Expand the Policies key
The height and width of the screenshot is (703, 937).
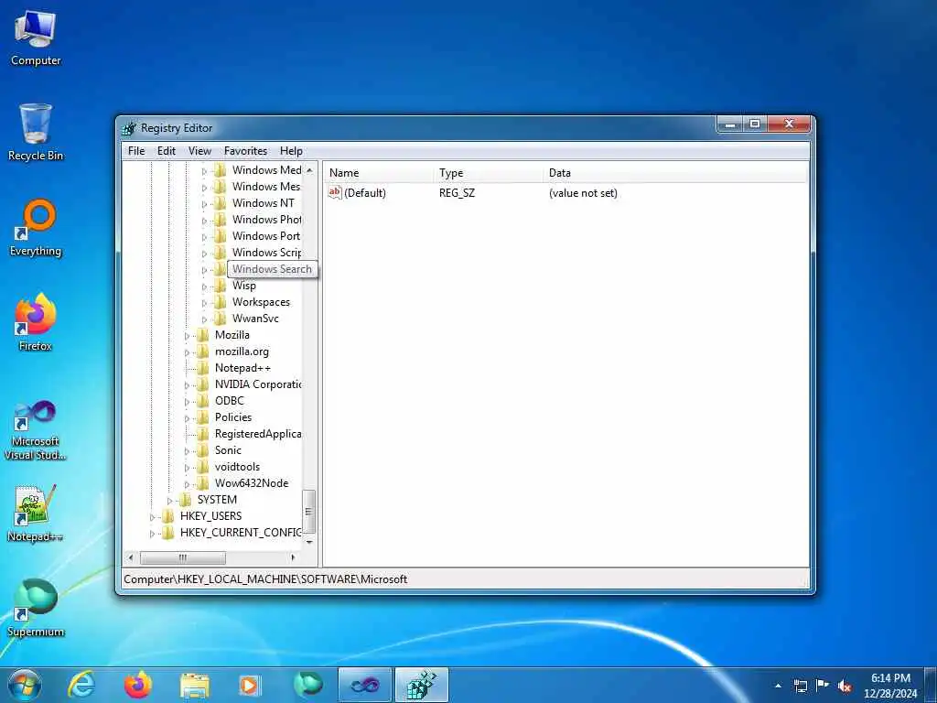point(187,418)
